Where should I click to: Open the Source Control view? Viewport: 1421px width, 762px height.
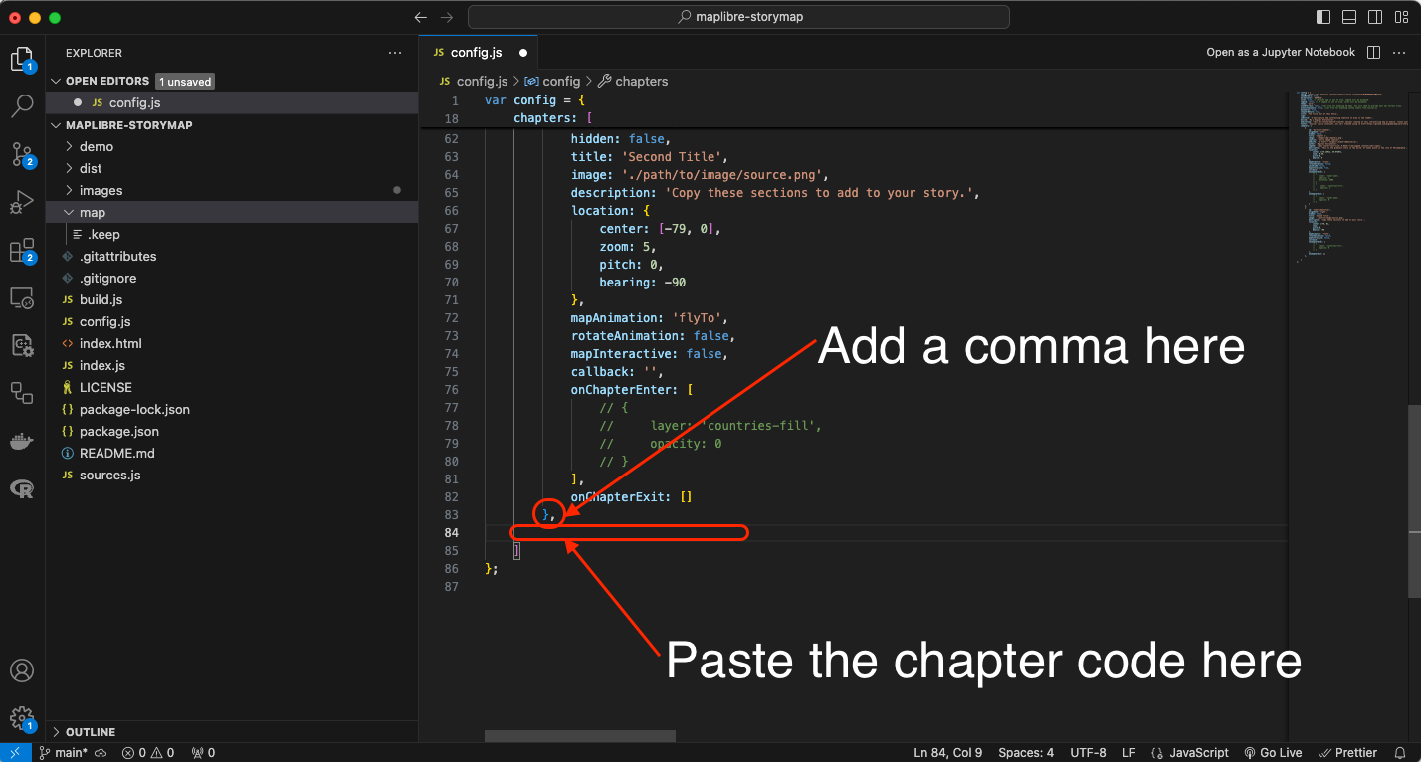[22, 153]
